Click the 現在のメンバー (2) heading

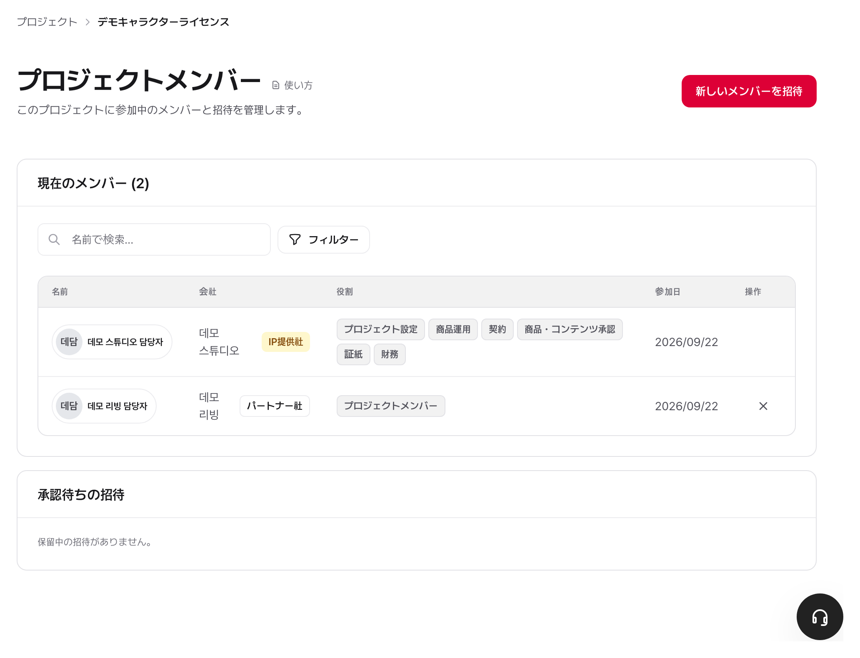pos(93,183)
